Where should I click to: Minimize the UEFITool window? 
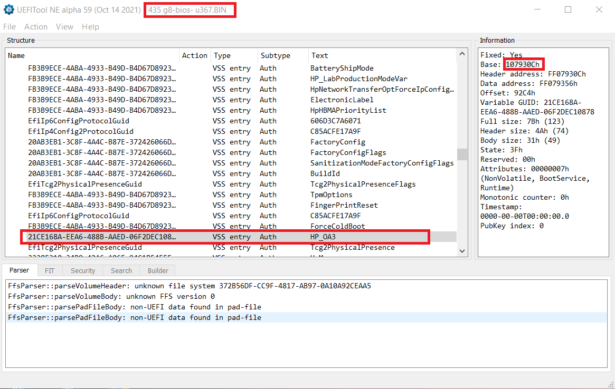(x=537, y=9)
